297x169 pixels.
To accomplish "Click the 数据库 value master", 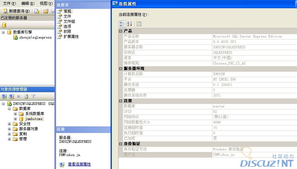I will 219,106.
